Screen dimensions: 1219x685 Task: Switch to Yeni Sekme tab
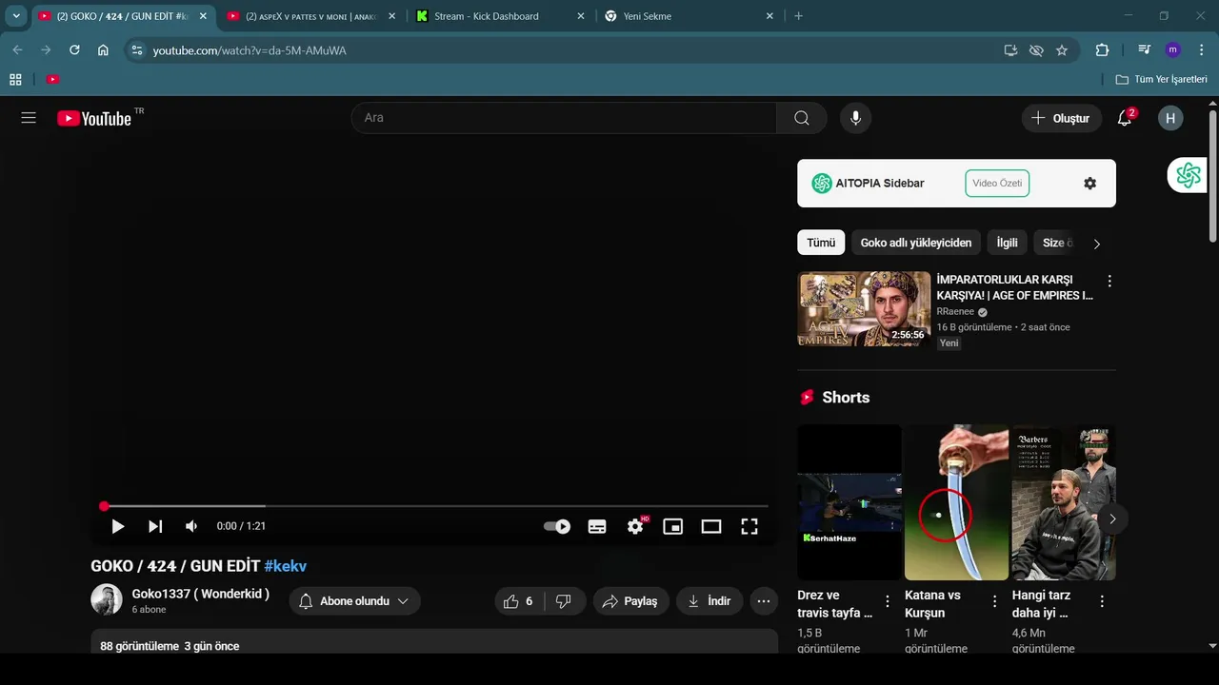689,16
